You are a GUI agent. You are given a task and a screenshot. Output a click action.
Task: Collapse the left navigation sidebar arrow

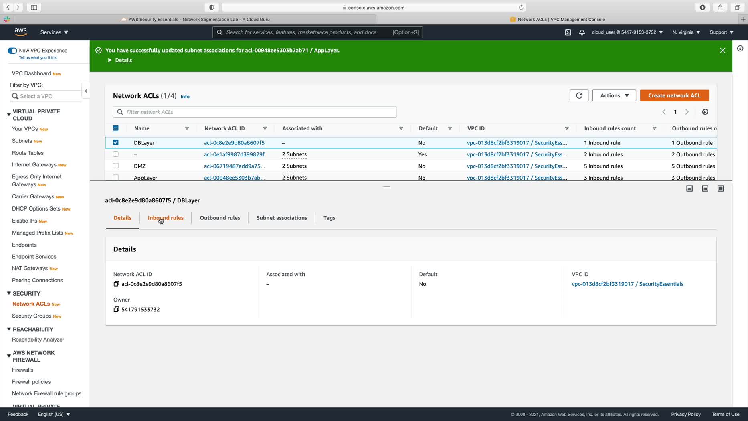click(85, 91)
